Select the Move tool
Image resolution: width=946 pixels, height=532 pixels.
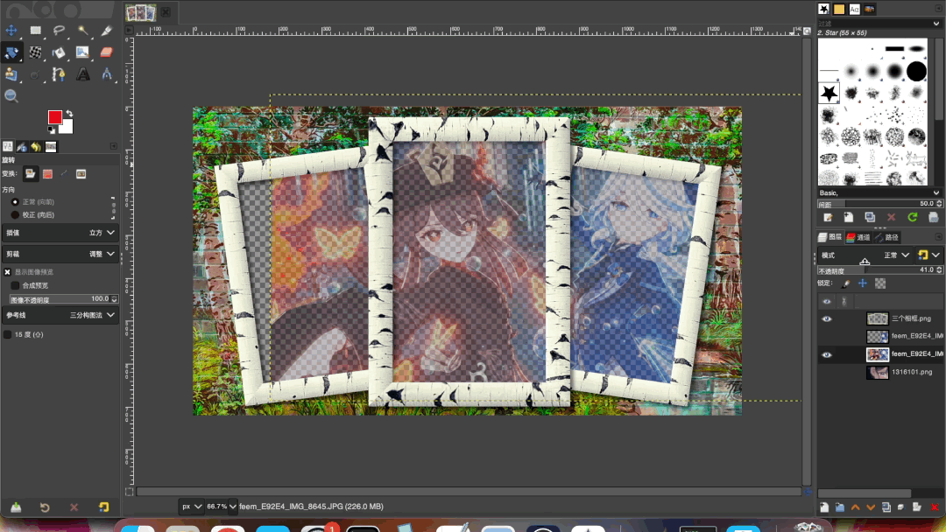(x=11, y=30)
